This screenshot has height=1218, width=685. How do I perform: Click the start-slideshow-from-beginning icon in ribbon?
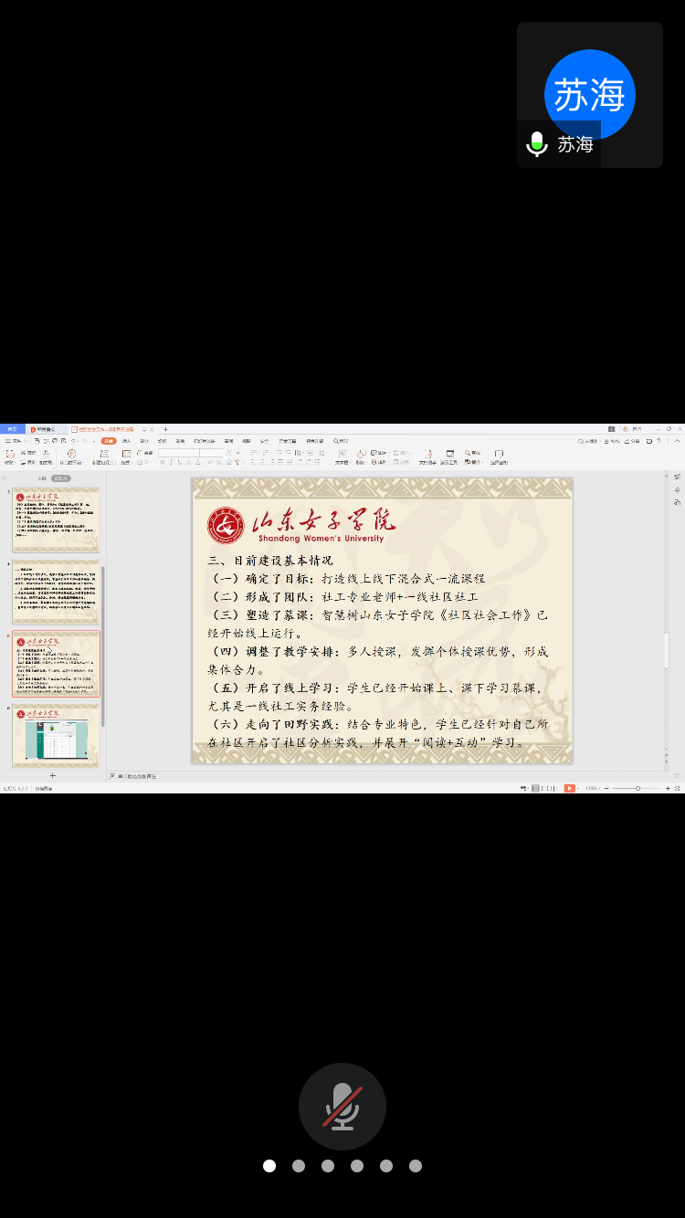point(71,454)
